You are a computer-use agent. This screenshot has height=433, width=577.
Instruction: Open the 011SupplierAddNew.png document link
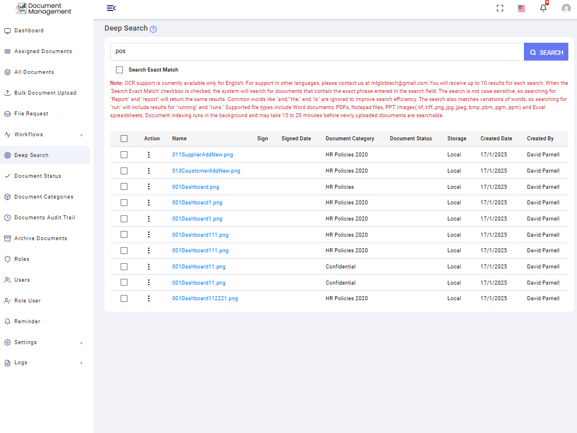[203, 155]
